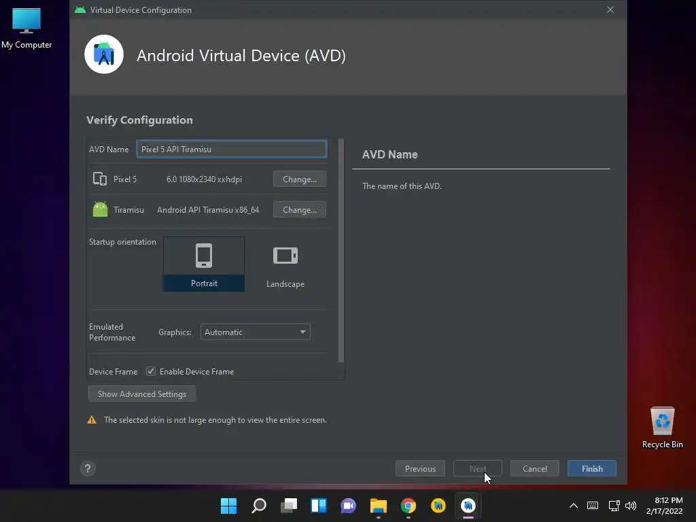Click the volume speaker tray icon
696x522 pixels.
tap(631, 506)
